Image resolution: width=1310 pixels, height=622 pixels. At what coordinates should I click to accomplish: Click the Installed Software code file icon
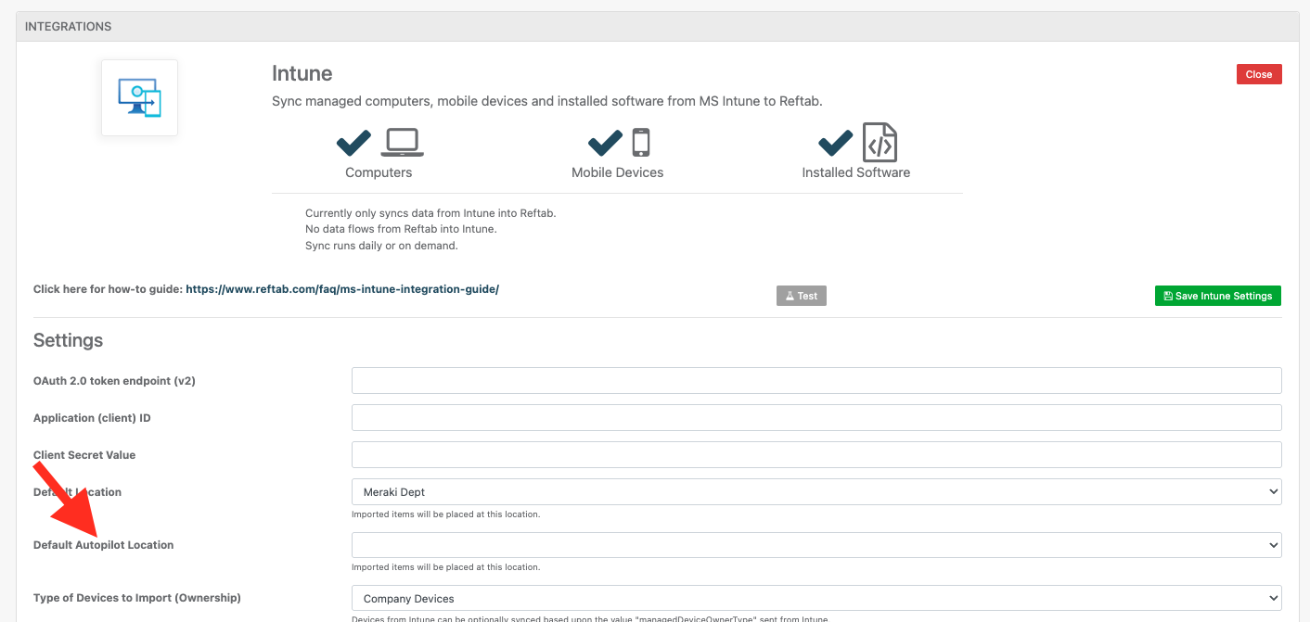coord(880,142)
